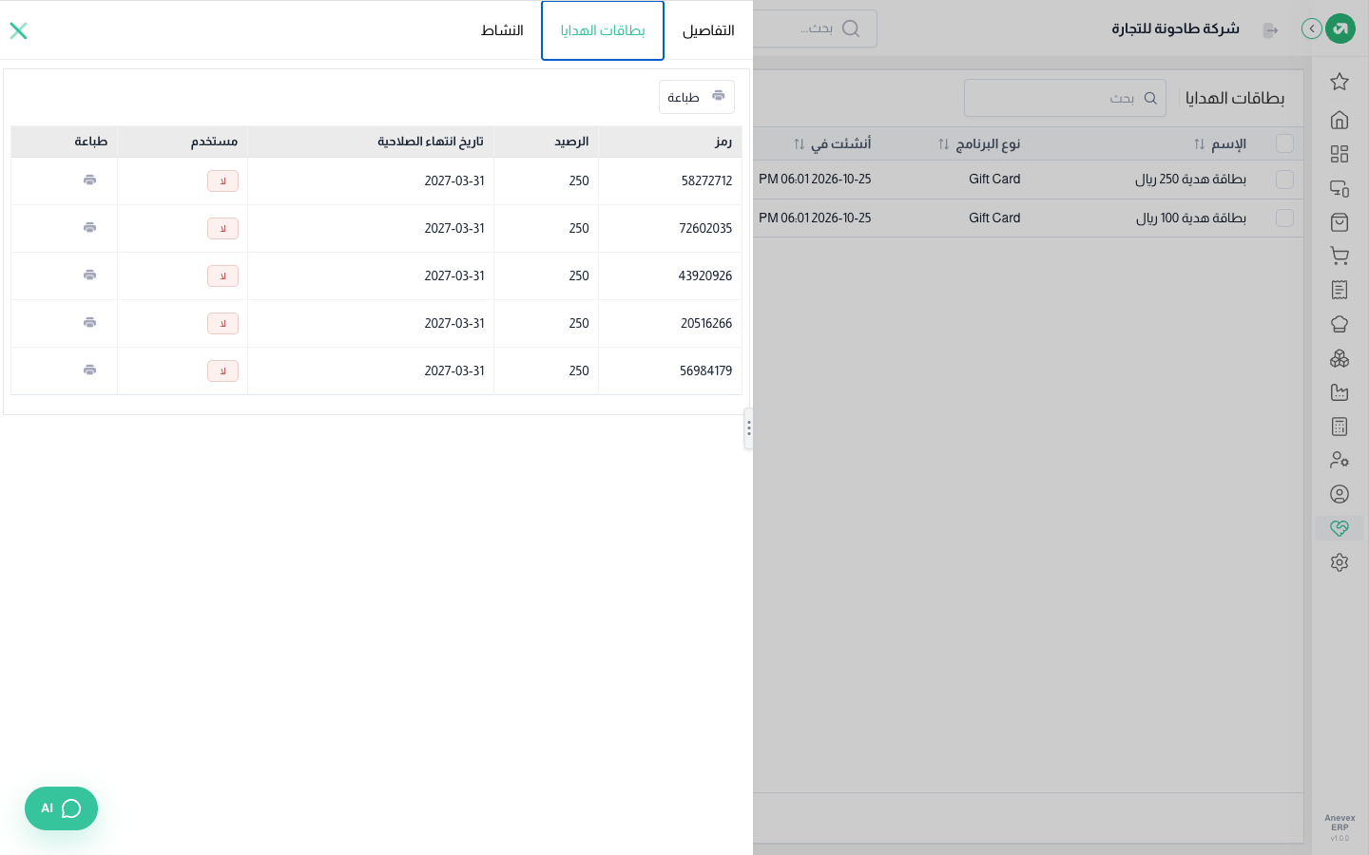Open the users settings icon in sidebar
Viewport: 1369px width, 855px height.
point(1340,460)
